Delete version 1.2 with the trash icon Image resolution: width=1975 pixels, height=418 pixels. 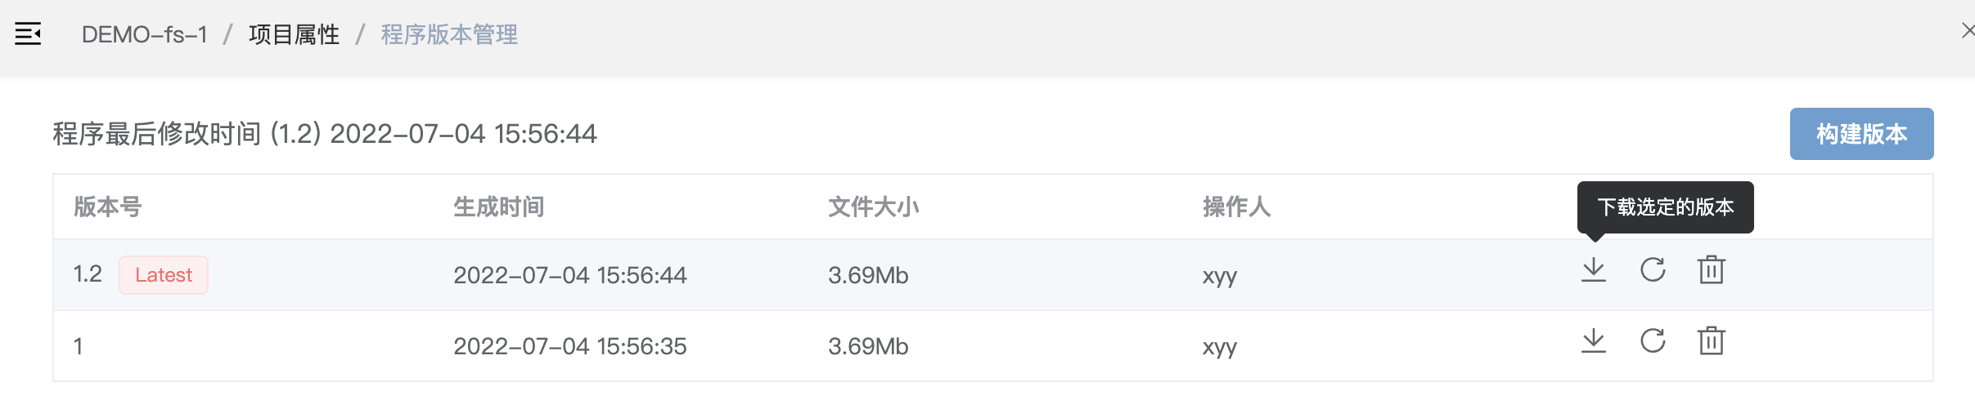(x=1711, y=270)
